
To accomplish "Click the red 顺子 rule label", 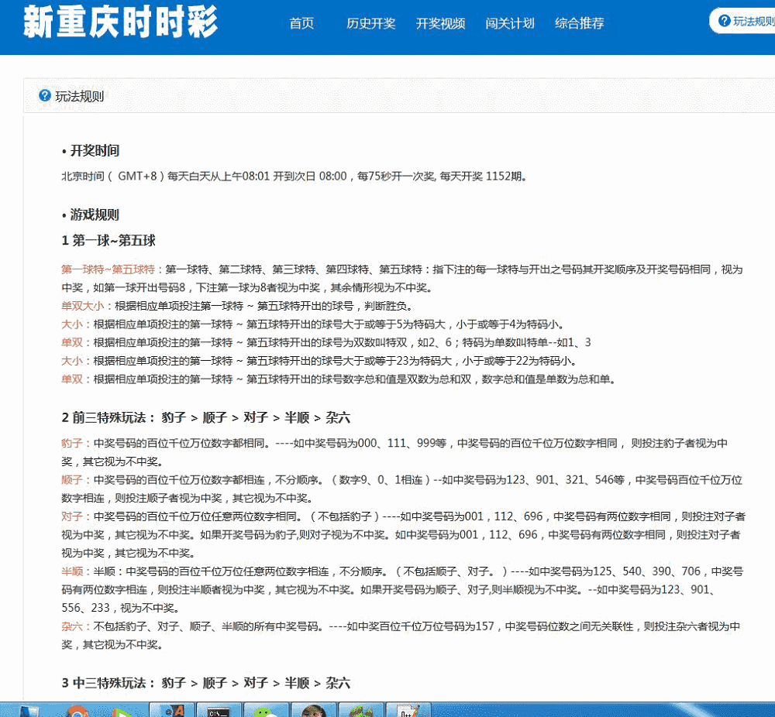I will (71, 479).
